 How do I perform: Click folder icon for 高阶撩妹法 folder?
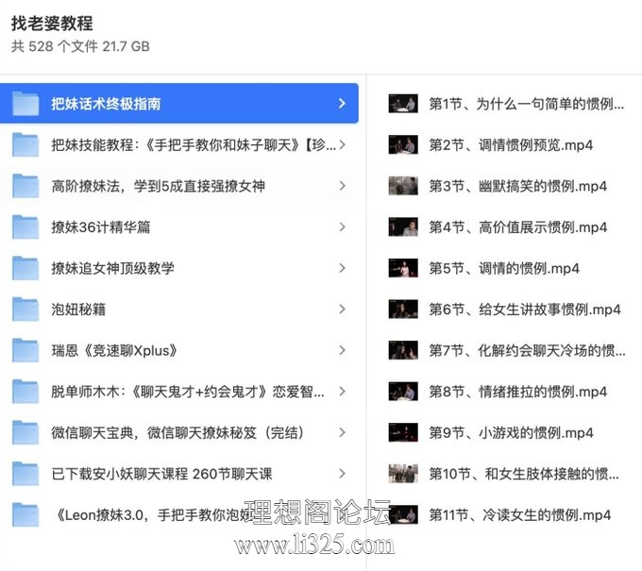[25, 186]
